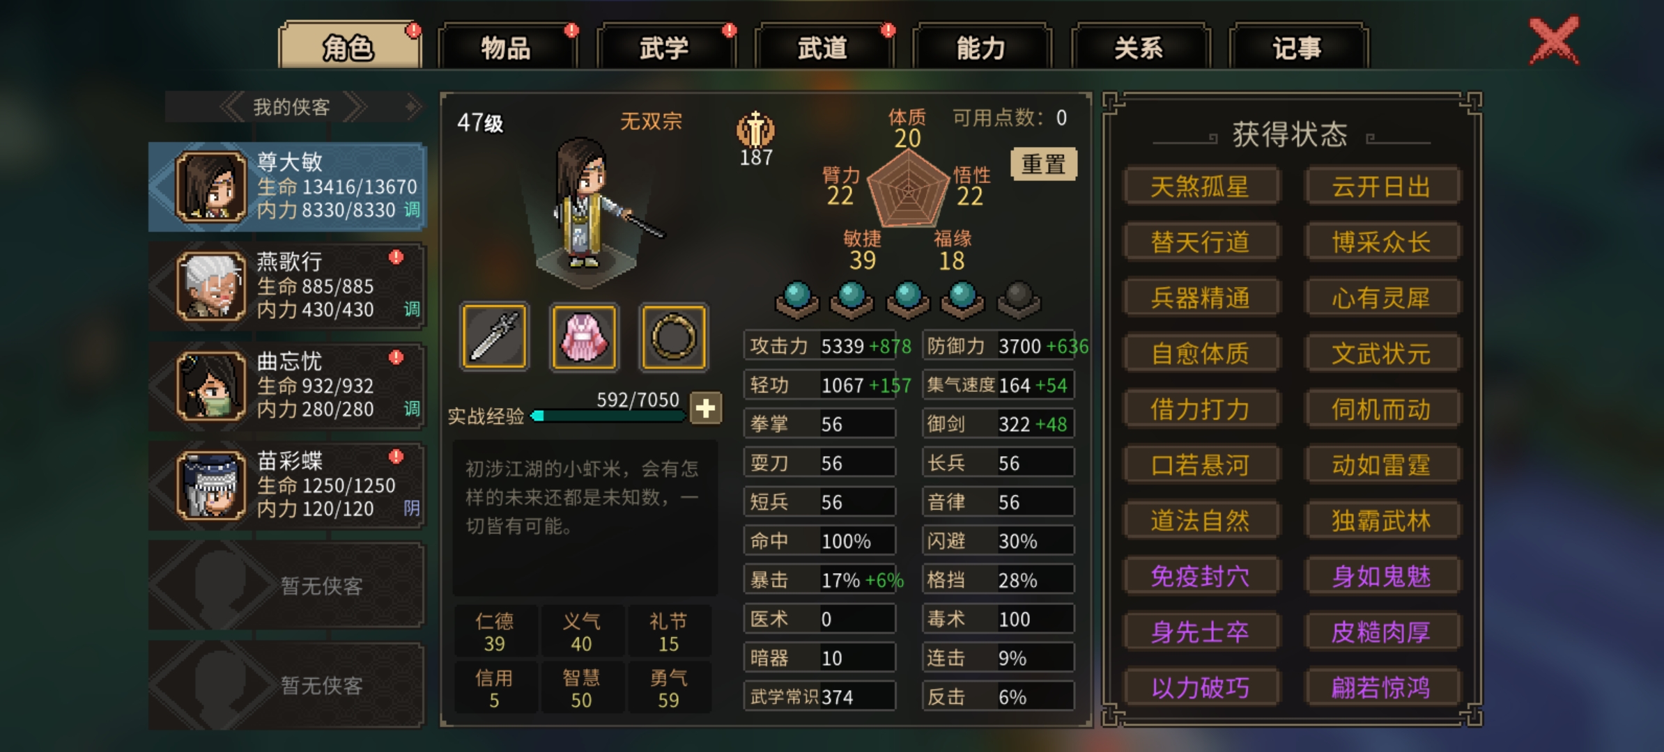Close the character panel with red X
The image size is (1664, 752).
[1554, 40]
